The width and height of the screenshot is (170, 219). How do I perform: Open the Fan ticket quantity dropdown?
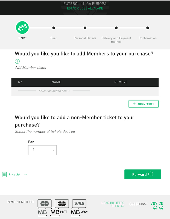[42, 150]
